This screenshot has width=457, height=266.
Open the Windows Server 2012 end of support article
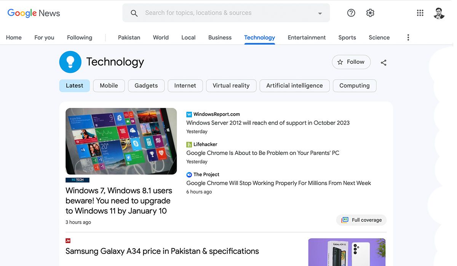(x=268, y=123)
